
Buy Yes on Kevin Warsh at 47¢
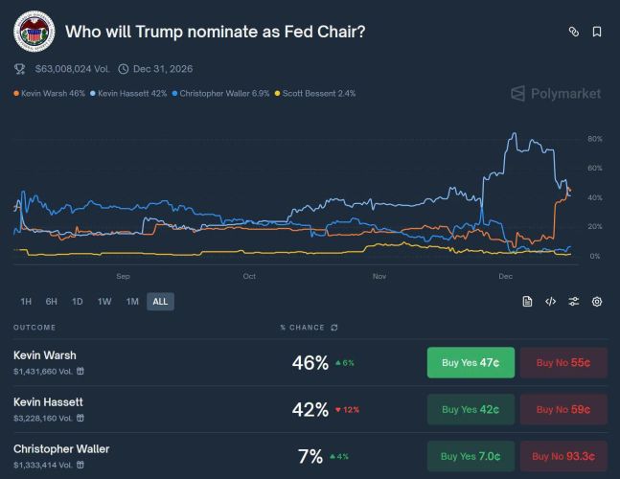pyautogui.click(x=471, y=363)
